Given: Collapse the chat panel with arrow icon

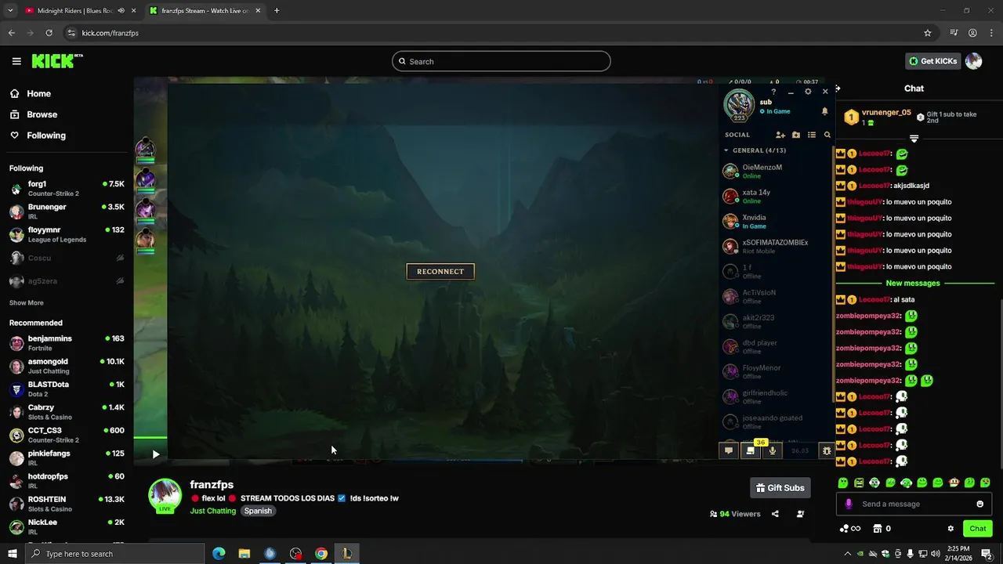Looking at the screenshot, I should pos(838,89).
